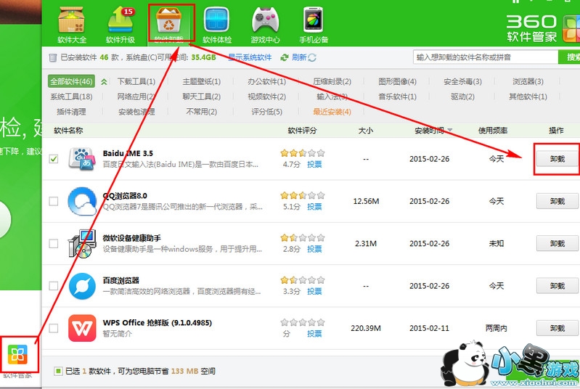Image resolution: width=580 pixels, height=389 pixels.
Task: Select the 浏览器(3) category
Action: point(528,81)
